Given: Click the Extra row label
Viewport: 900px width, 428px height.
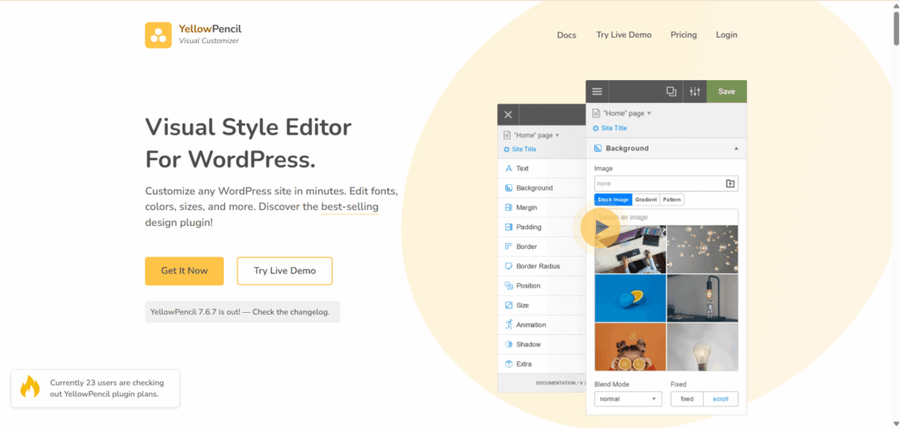Looking at the screenshot, I should pyautogui.click(x=524, y=364).
